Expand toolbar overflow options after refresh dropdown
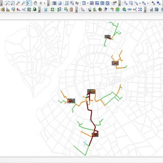Viewport: 163px width, 163px height. pos(48,4)
